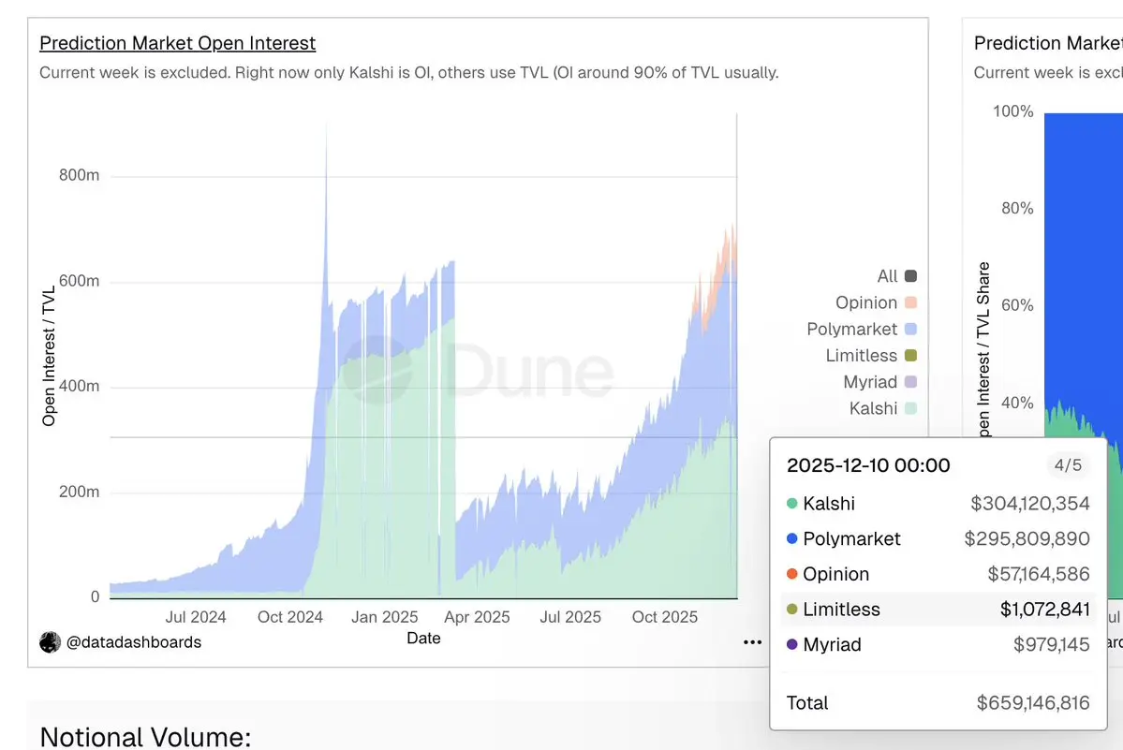This screenshot has width=1123, height=750.
Task: Toggle the Kalshi series in legend
Action: pyautogui.click(x=882, y=408)
